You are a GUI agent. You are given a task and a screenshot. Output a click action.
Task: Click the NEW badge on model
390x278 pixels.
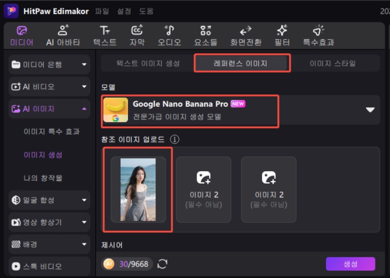click(x=238, y=104)
